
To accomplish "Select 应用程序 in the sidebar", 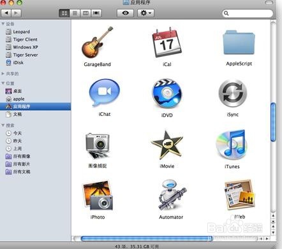I will 35,106.
